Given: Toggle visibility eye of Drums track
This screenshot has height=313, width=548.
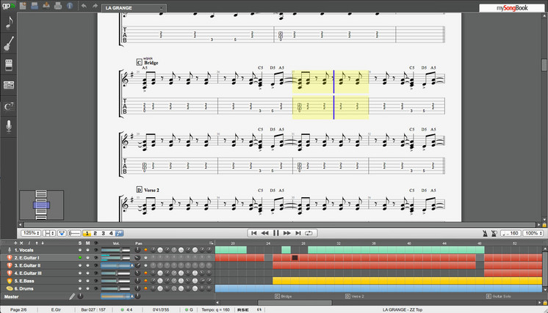Looking at the screenshot, I should pos(95,289).
